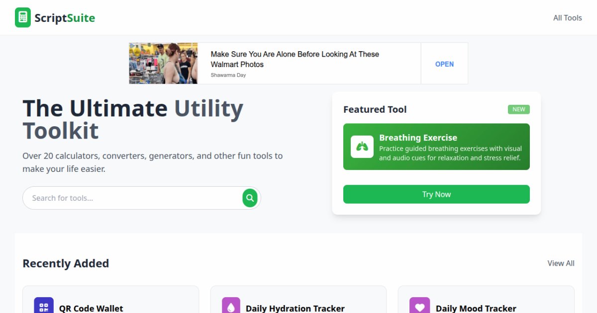Open All Tools in the header
The height and width of the screenshot is (313, 597).
(567, 17)
